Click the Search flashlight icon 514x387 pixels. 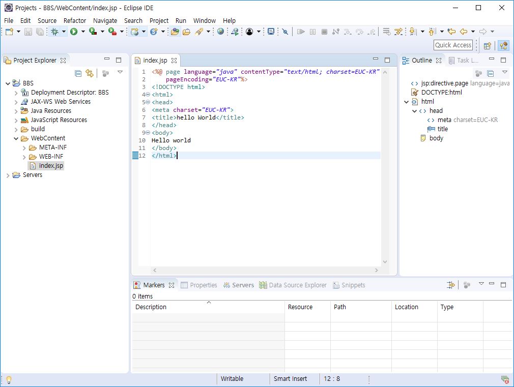(x=198, y=32)
